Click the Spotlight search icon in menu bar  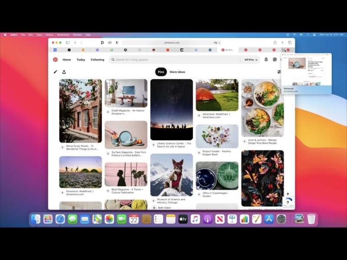[x=308, y=35]
